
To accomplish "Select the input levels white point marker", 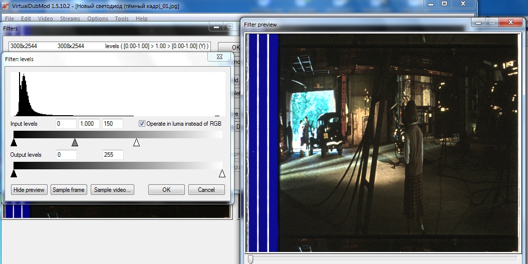I will [136, 143].
